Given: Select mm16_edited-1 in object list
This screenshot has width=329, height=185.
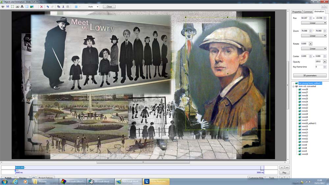Looking at the screenshot, I should pos(309,124).
